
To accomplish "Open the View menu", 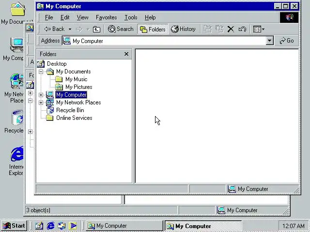I will [82, 17].
